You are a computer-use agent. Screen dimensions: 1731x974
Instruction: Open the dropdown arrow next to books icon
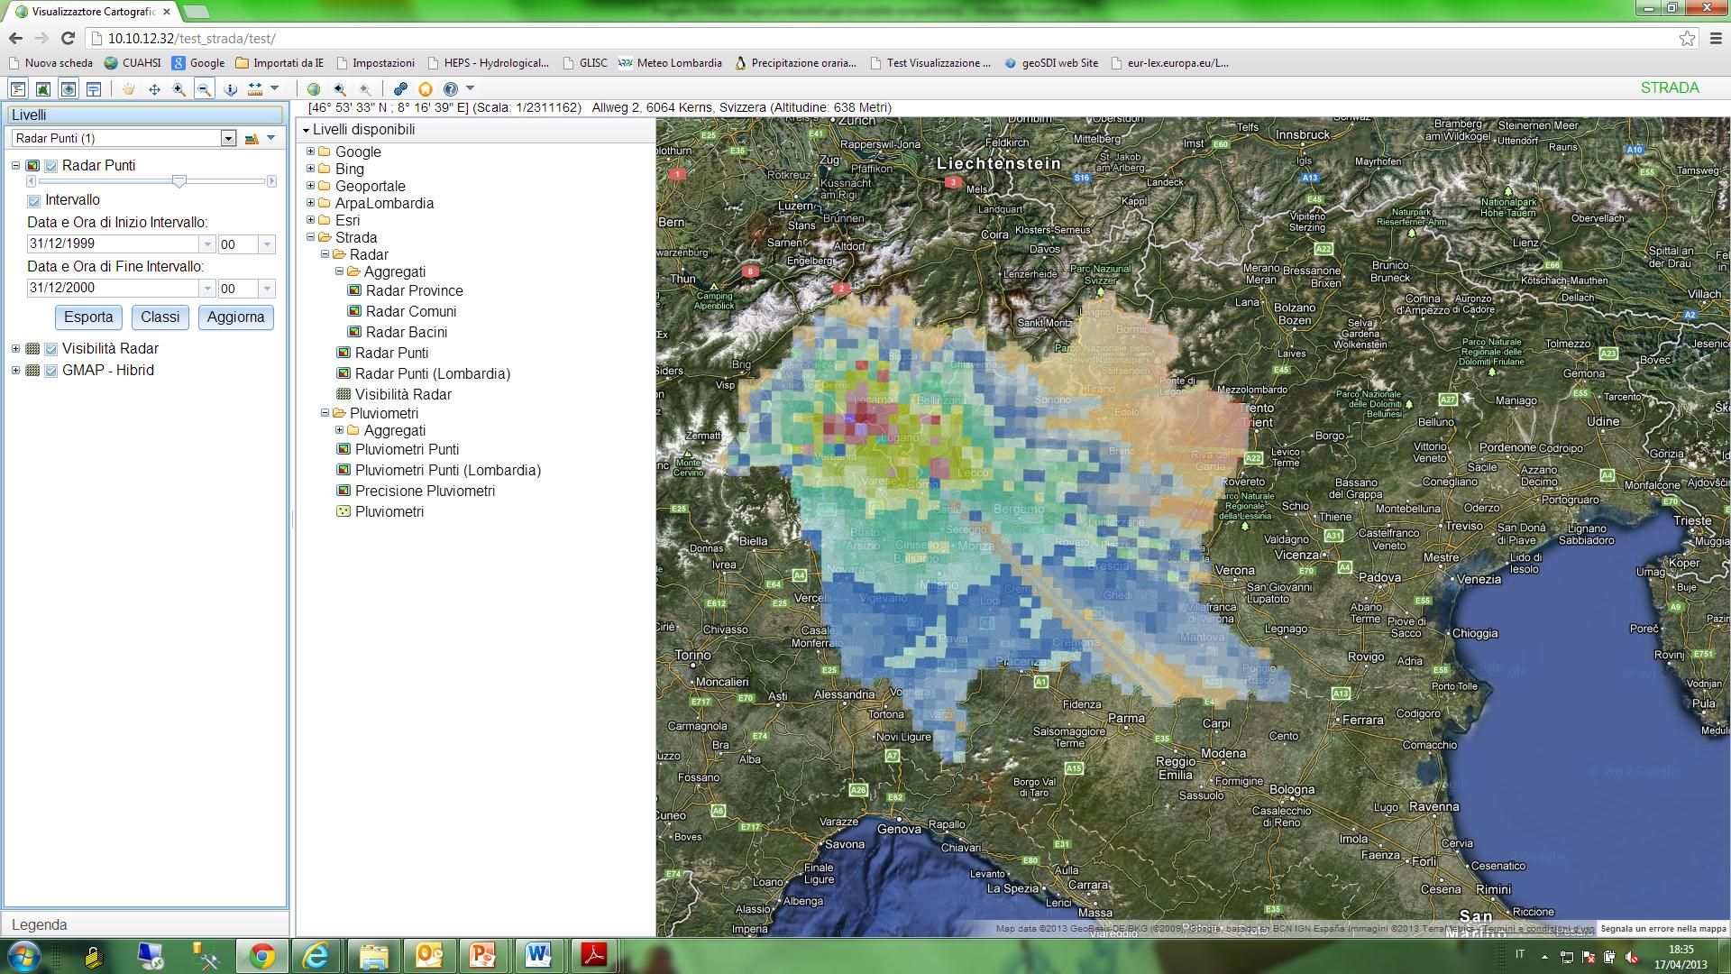(270, 138)
